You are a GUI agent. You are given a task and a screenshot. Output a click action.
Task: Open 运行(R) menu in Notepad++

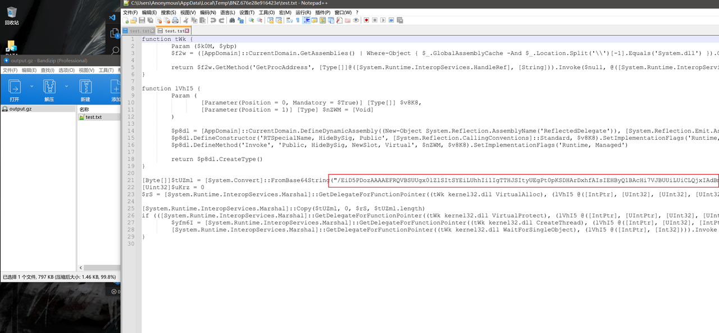[x=303, y=12]
